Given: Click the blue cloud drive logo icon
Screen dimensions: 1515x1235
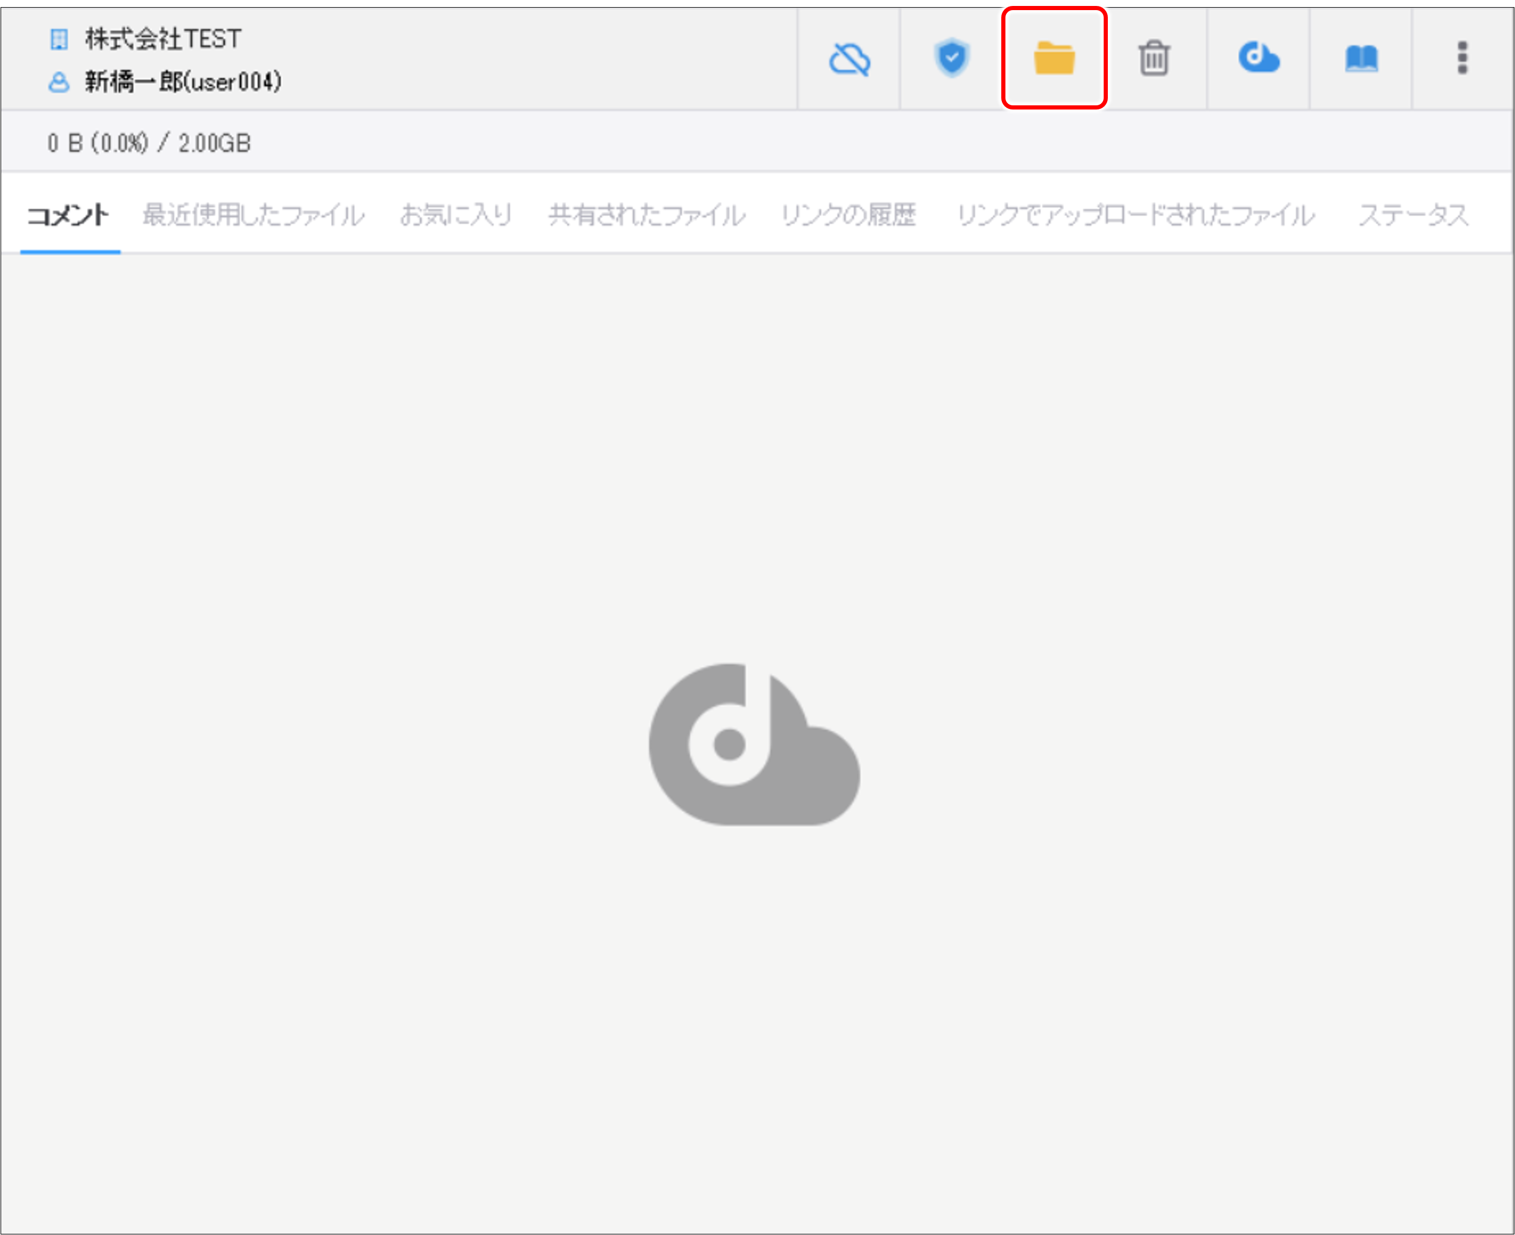Looking at the screenshot, I should [1258, 58].
